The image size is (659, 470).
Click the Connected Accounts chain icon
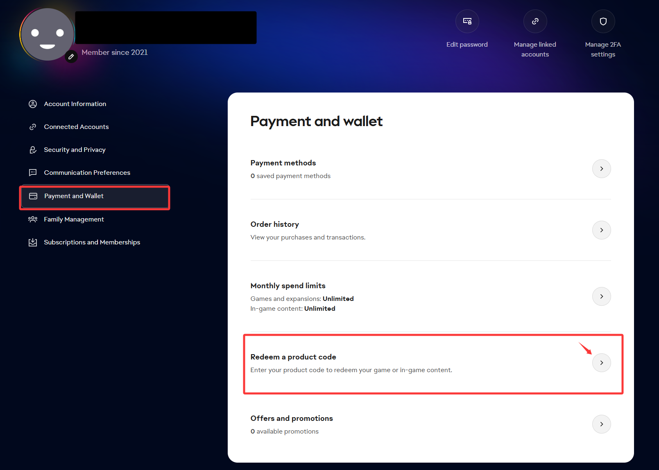coord(33,127)
